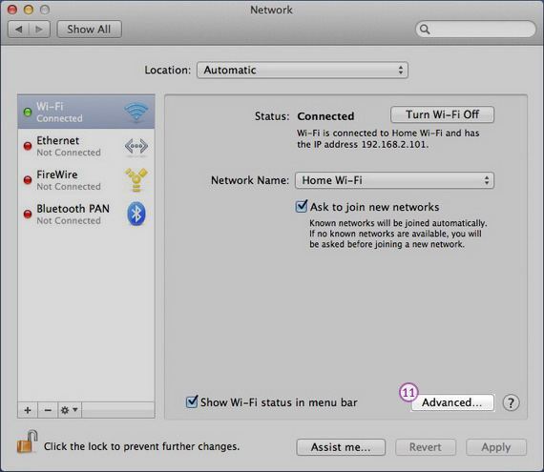The height and width of the screenshot is (472, 544).
Task: Click the yellow FireWire icon
Action: [x=136, y=180]
